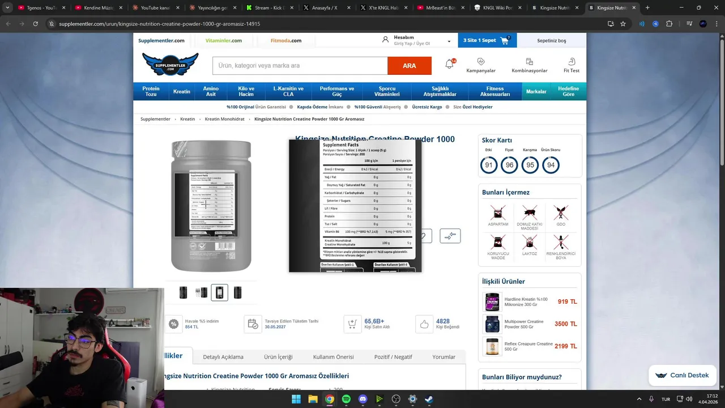Open Discord from the taskbar

tap(362, 399)
